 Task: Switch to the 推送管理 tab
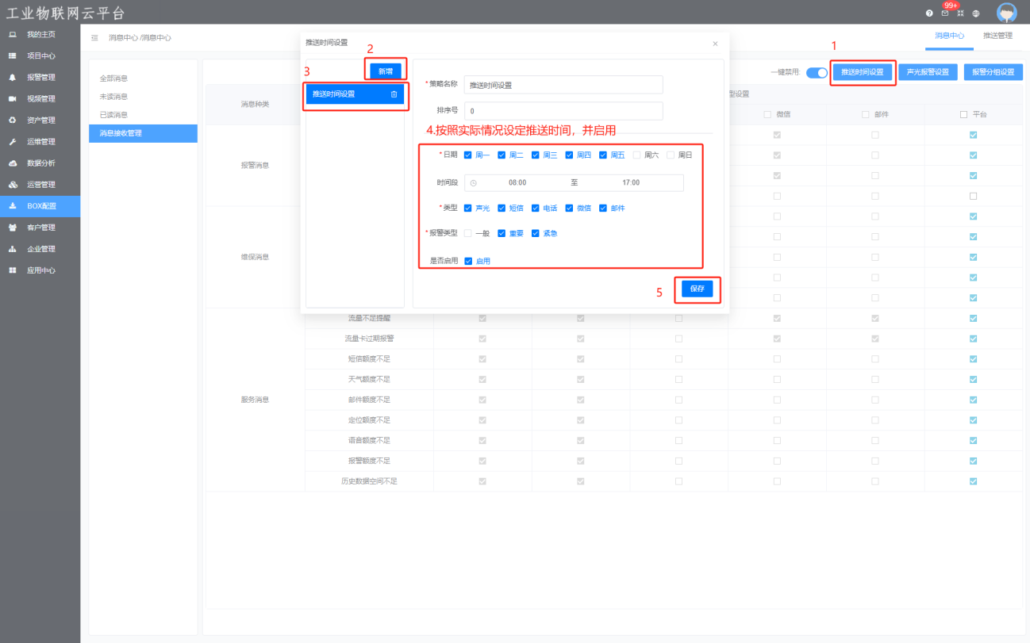[x=997, y=36]
